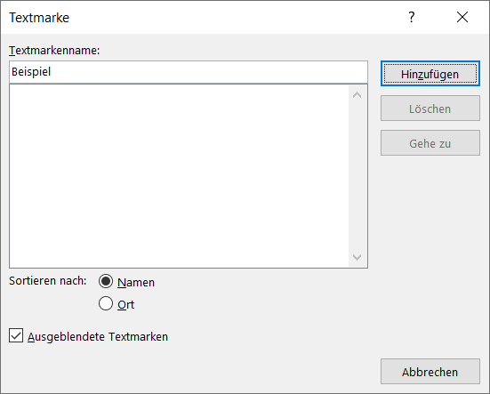Uncheck the Ausgeblendete Textmarken checkbox

point(16,335)
